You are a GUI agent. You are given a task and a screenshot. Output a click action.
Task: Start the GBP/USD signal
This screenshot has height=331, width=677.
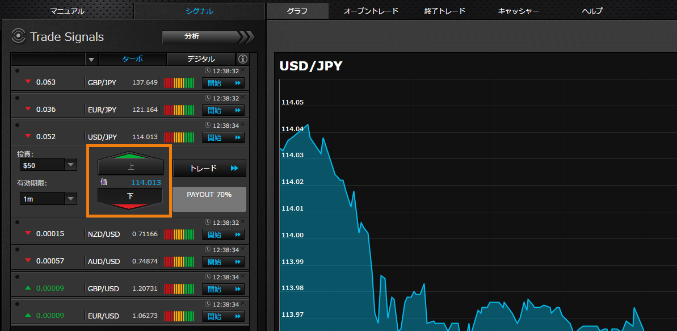[223, 289]
